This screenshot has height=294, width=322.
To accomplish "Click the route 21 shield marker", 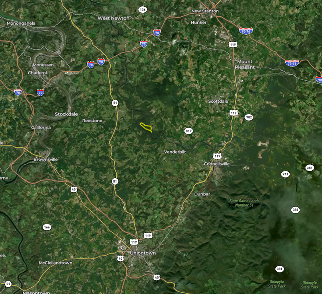I will tap(8, 284).
